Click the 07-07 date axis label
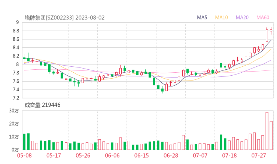277x164 pixels. tap(200, 155)
